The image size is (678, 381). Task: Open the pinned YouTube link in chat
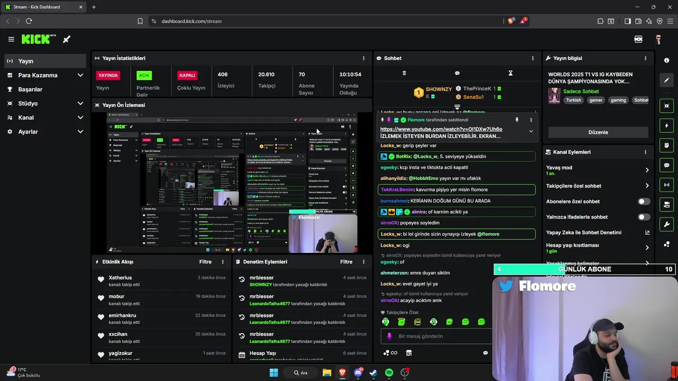coord(441,129)
